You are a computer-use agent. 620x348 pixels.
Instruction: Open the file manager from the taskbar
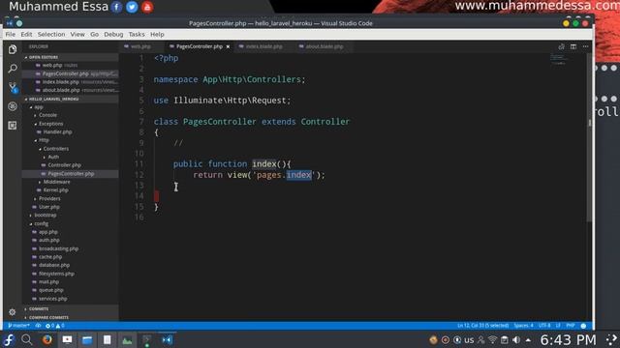click(x=87, y=339)
